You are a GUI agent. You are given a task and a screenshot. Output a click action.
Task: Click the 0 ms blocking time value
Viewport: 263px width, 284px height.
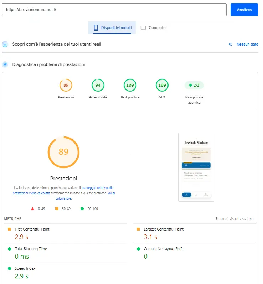(22, 257)
